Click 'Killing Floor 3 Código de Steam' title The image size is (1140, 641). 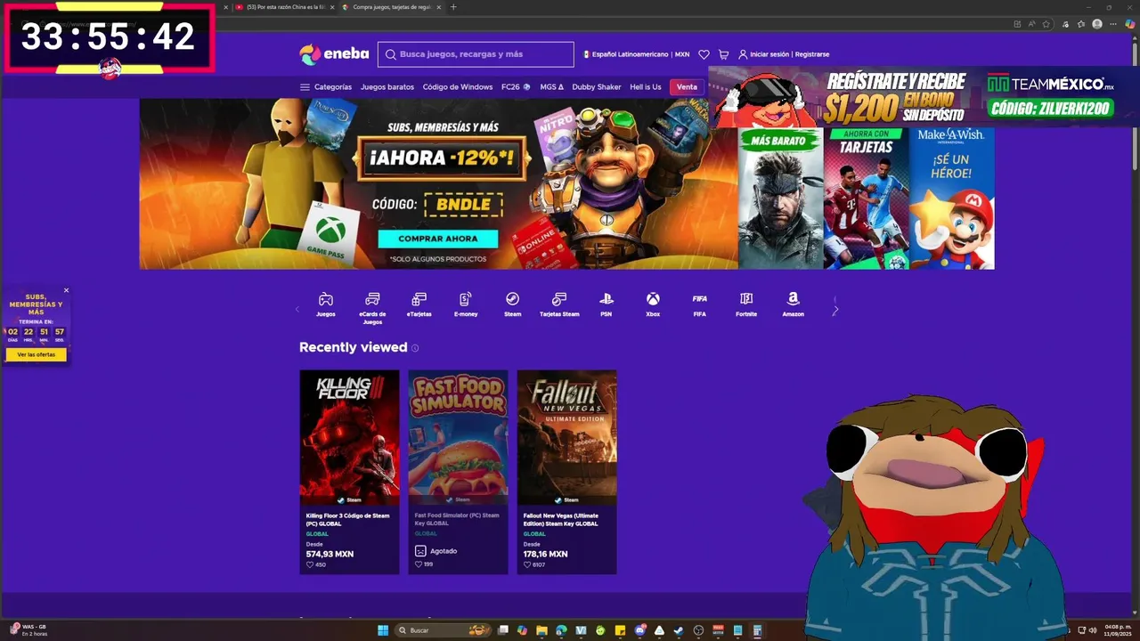coord(347,519)
